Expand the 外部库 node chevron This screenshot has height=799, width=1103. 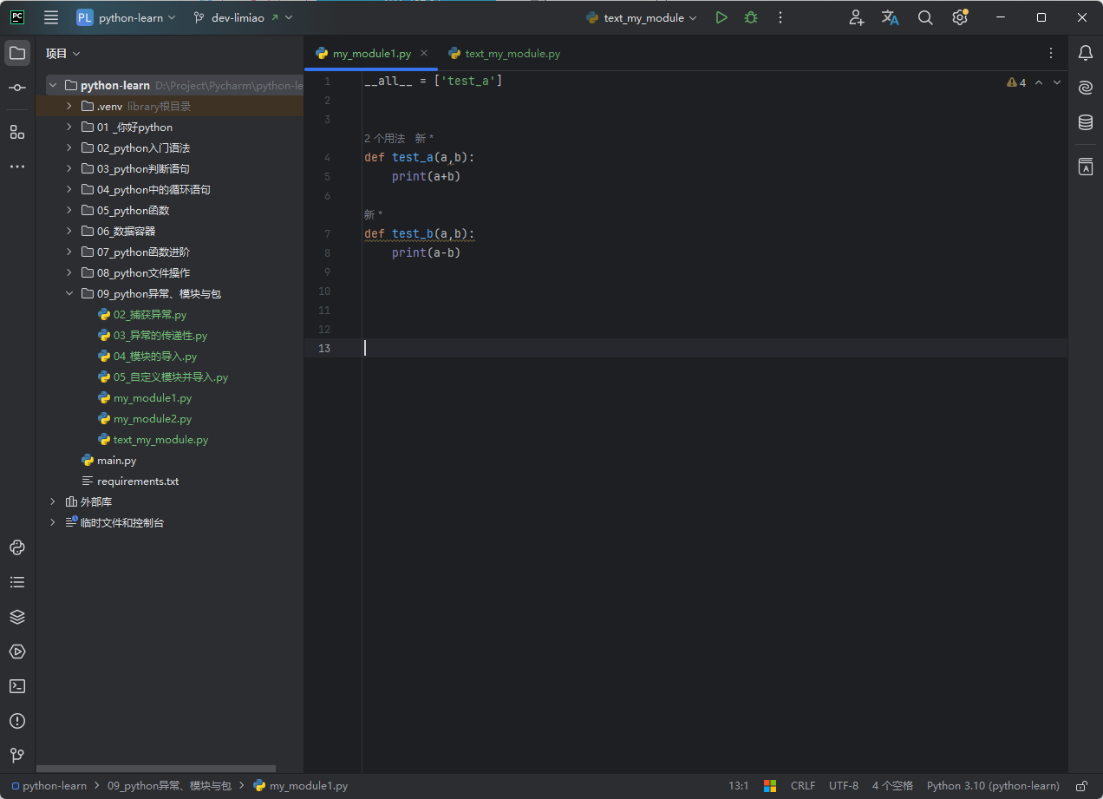pos(53,501)
